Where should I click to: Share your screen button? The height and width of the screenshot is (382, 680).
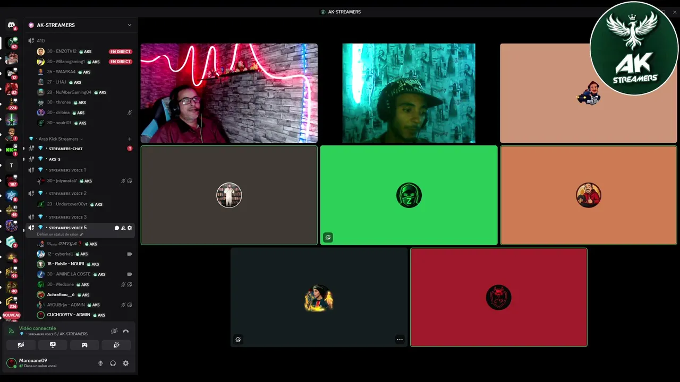[x=53, y=345]
